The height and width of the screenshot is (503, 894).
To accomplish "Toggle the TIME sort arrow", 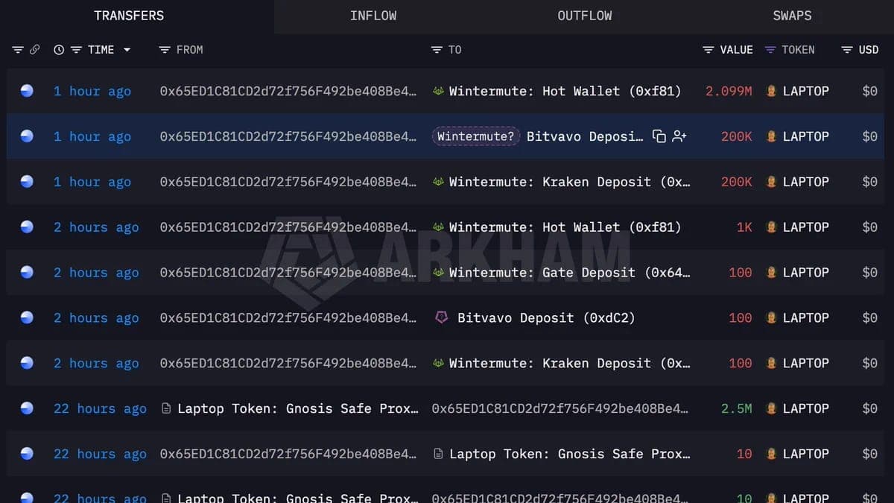I will pyautogui.click(x=127, y=50).
